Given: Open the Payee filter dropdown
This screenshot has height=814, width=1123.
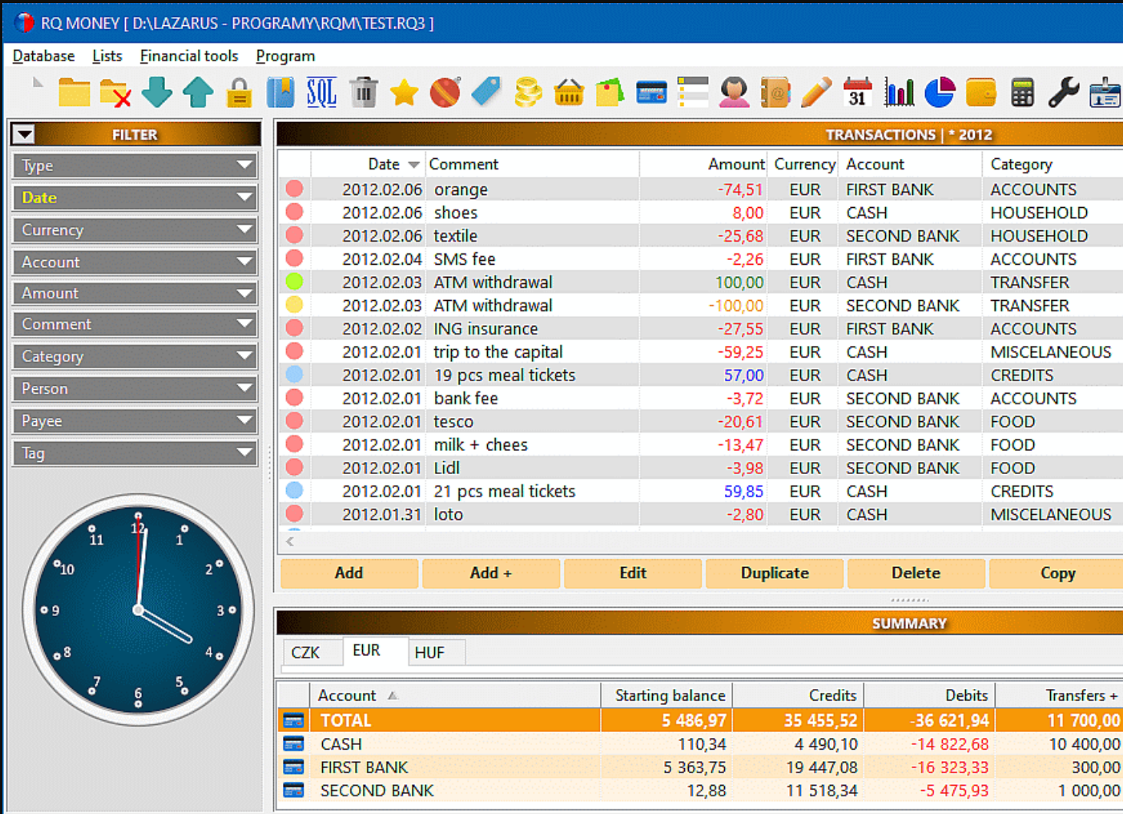Looking at the screenshot, I should [245, 420].
